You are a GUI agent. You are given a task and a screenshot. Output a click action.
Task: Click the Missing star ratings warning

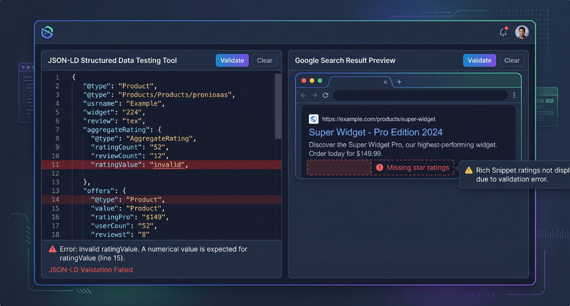412,167
